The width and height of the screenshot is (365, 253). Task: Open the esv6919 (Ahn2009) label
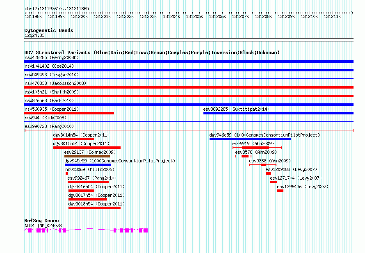(x=253, y=144)
